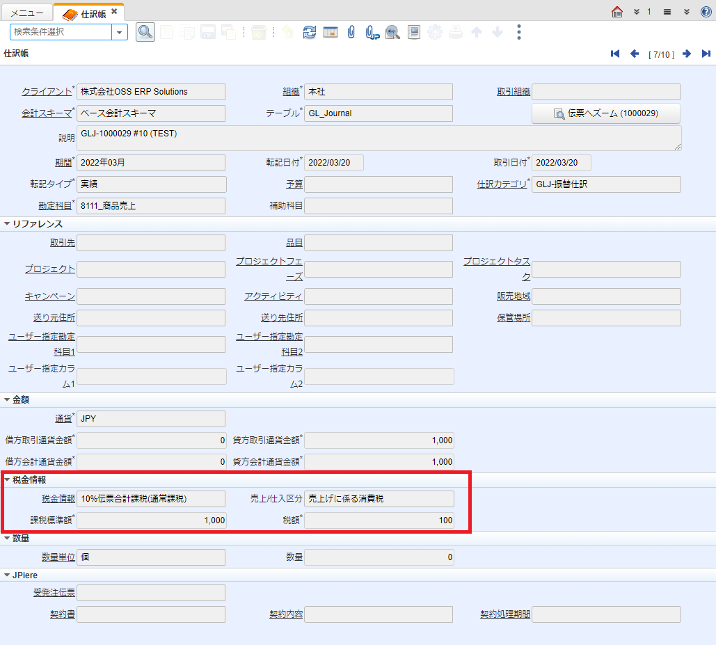Open the 取引先 label link
The width and height of the screenshot is (716, 645).
click(x=63, y=243)
